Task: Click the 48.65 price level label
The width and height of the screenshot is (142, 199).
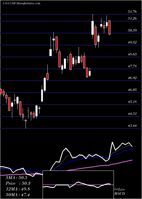Action: click(x=132, y=54)
